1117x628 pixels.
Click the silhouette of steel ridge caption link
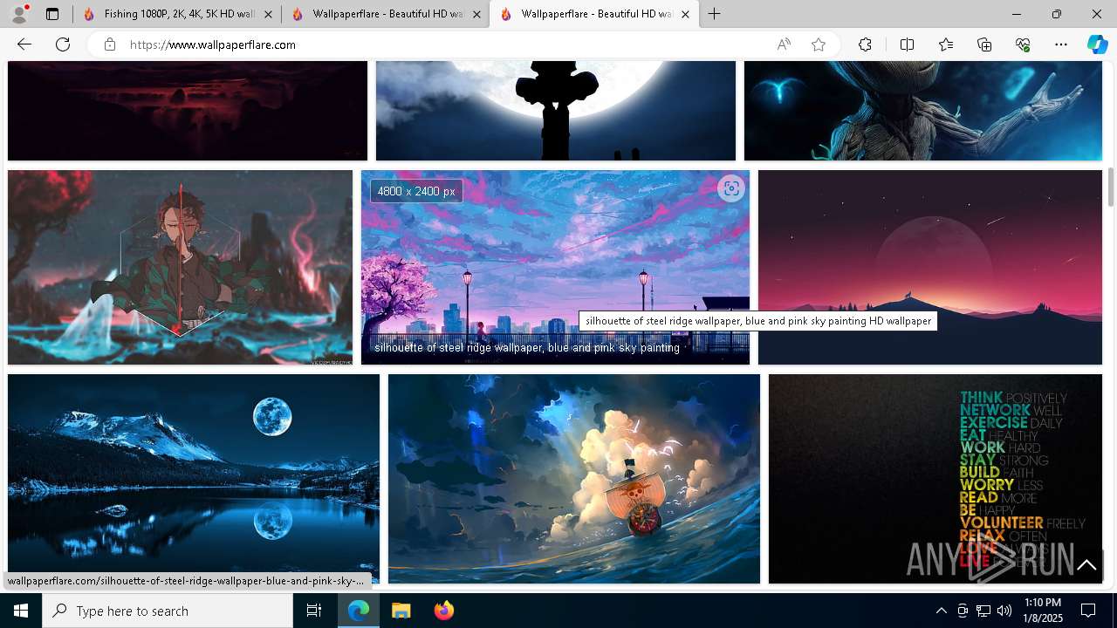tap(527, 347)
